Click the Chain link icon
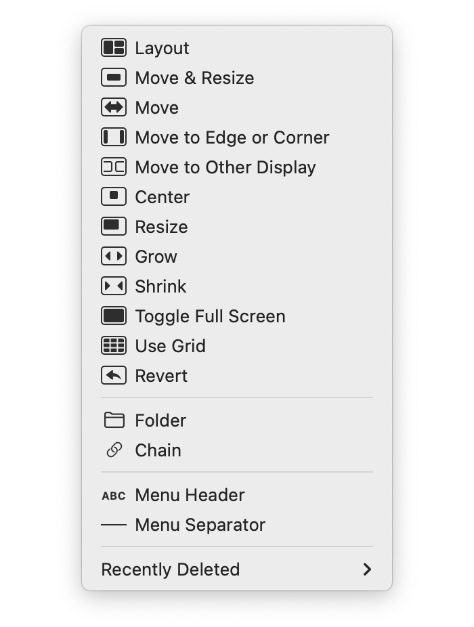474x627 pixels. tap(114, 450)
